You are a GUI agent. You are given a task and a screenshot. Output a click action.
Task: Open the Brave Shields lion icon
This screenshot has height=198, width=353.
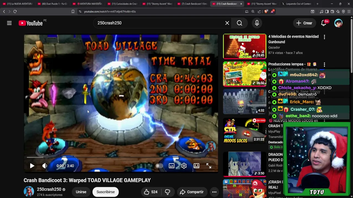pos(266,12)
